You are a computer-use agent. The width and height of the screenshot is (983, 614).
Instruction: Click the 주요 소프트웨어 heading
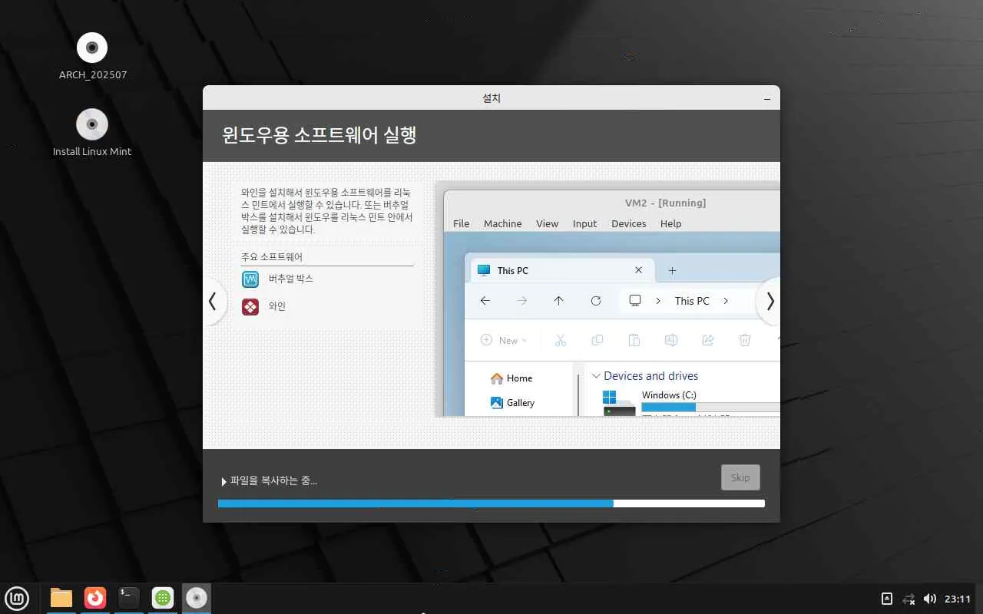(272, 257)
